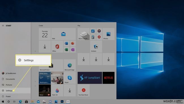This screenshot has width=184, height=104.
Task: Click the Windows Start button on taskbar
Action: 3,101
